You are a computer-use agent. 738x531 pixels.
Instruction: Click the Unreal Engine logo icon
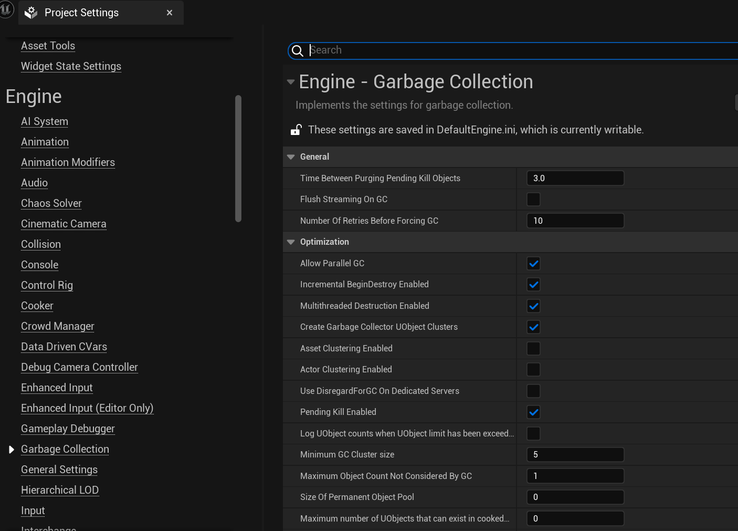pyautogui.click(x=6, y=9)
